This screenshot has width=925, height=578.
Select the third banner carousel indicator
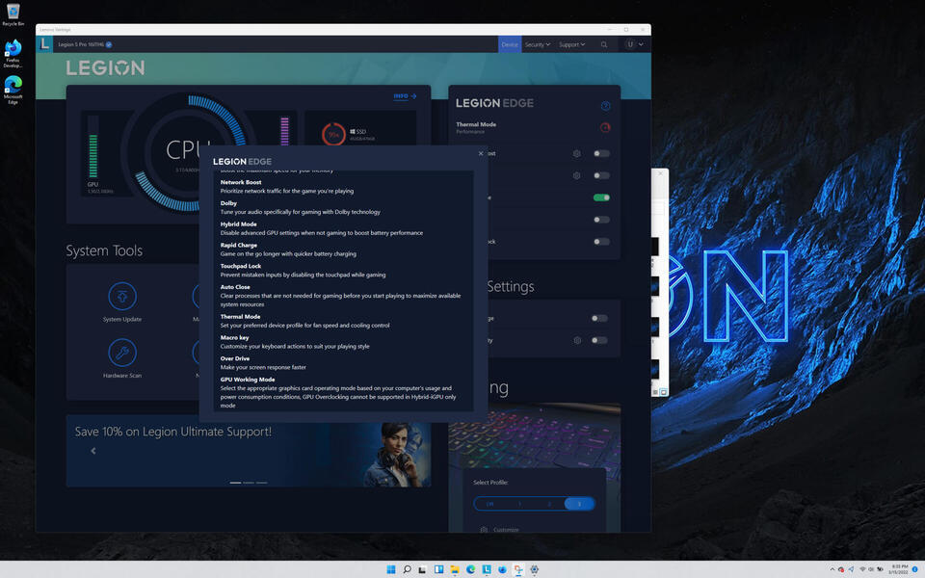261,483
